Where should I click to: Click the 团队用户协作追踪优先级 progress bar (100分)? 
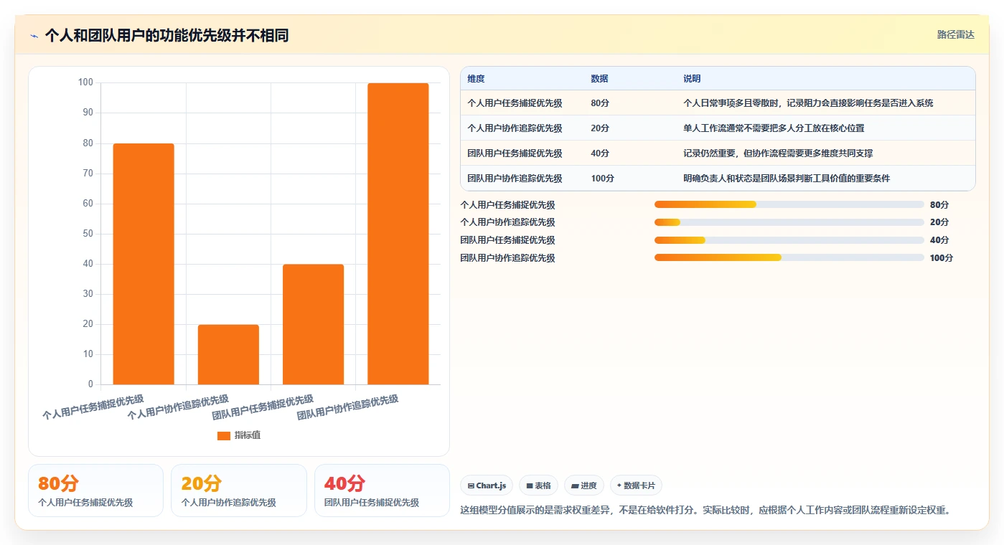[x=789, y=257]
